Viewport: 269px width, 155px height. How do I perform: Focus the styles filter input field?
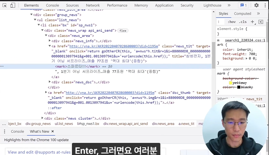(221, 22)
